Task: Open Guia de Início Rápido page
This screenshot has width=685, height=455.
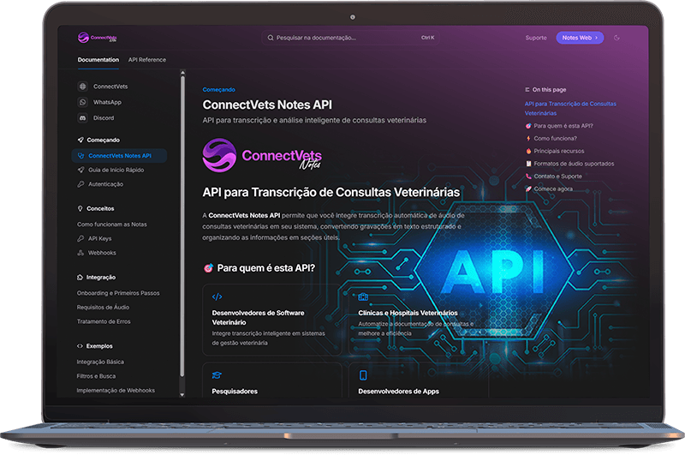Action: (x=116, y=170)
